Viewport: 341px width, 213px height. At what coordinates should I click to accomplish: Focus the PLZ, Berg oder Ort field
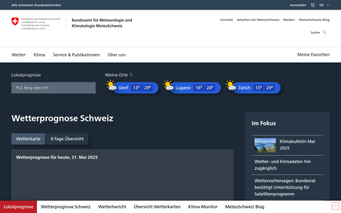[53, 88]
